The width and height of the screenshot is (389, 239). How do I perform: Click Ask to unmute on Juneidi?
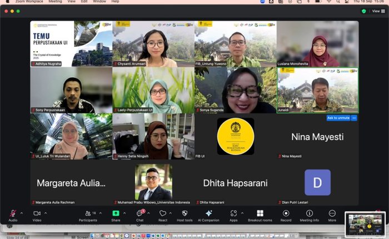[x=338, y=118]
